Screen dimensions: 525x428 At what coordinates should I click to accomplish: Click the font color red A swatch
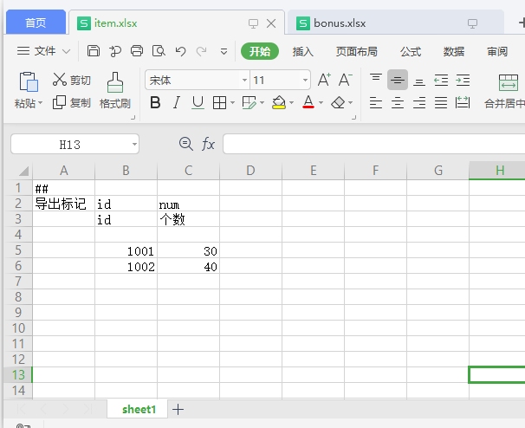click(x=308, y=103)
